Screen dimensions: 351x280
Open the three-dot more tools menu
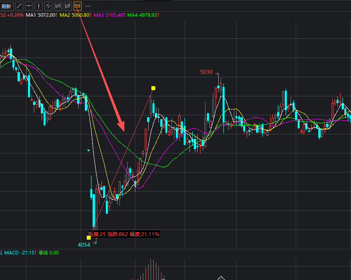(88, 6)
